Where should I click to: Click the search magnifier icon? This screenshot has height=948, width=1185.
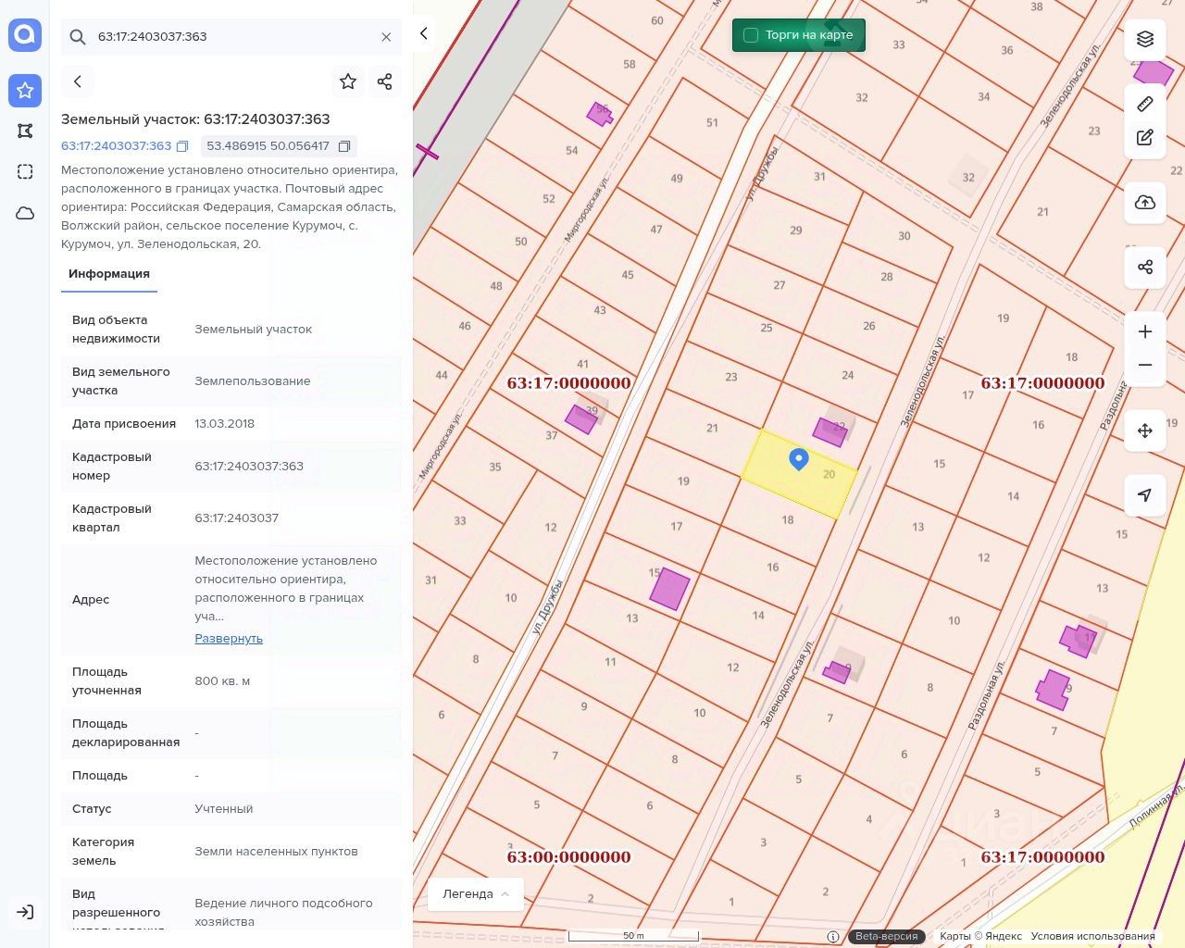[78, 37]
